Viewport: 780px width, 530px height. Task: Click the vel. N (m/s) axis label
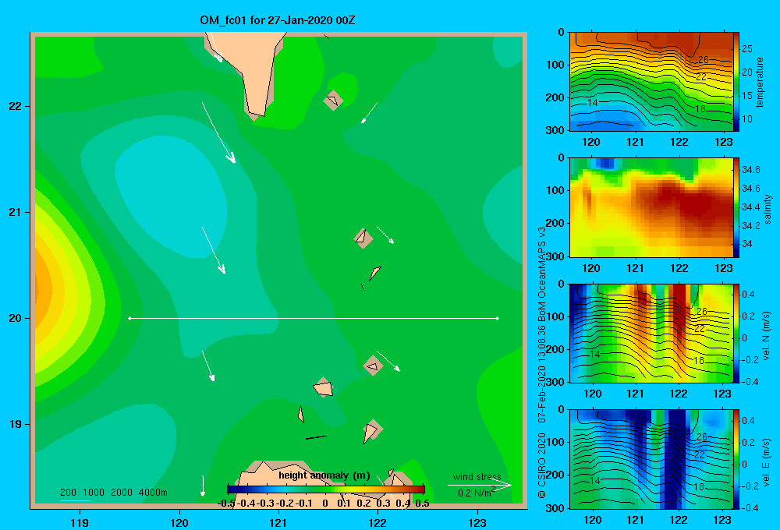767,336
